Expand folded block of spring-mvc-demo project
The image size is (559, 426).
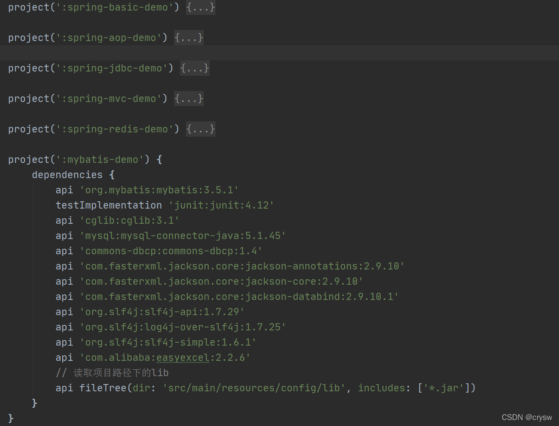(189, 99)
